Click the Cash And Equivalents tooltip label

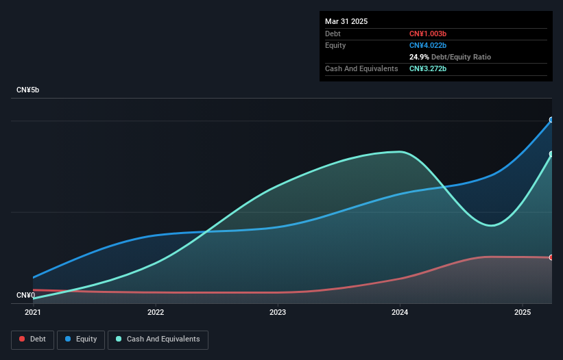(x=361, y=68)
